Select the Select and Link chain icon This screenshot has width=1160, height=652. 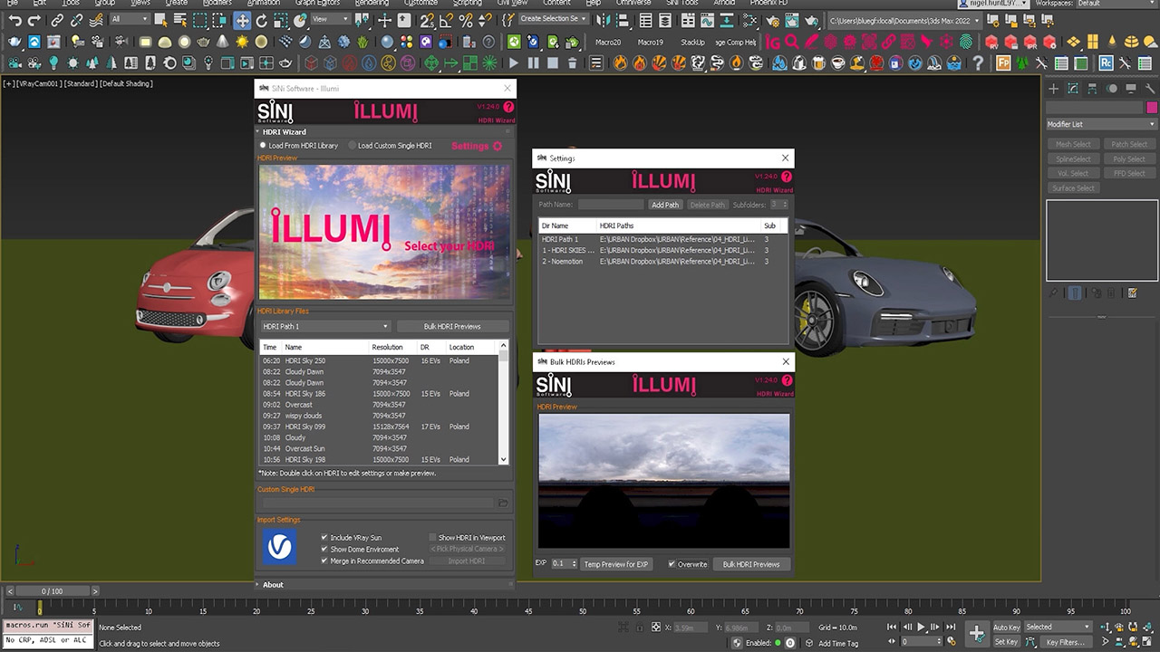(x=58, y=20)
